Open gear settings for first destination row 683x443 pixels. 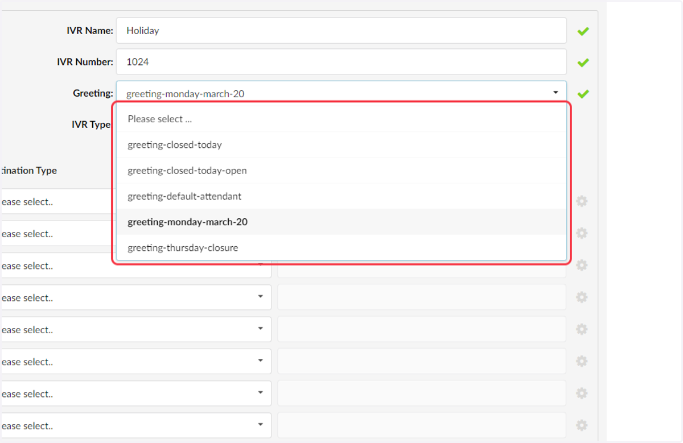[x=582, y=201]
